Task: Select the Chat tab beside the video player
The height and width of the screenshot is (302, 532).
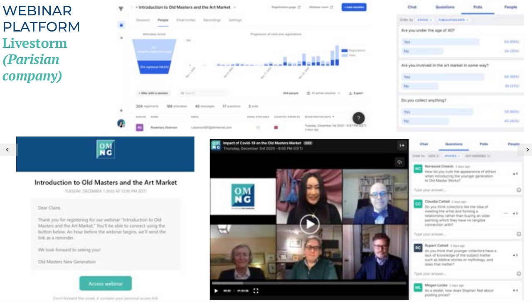Action: pyautogui.click(x=424, y=144)
